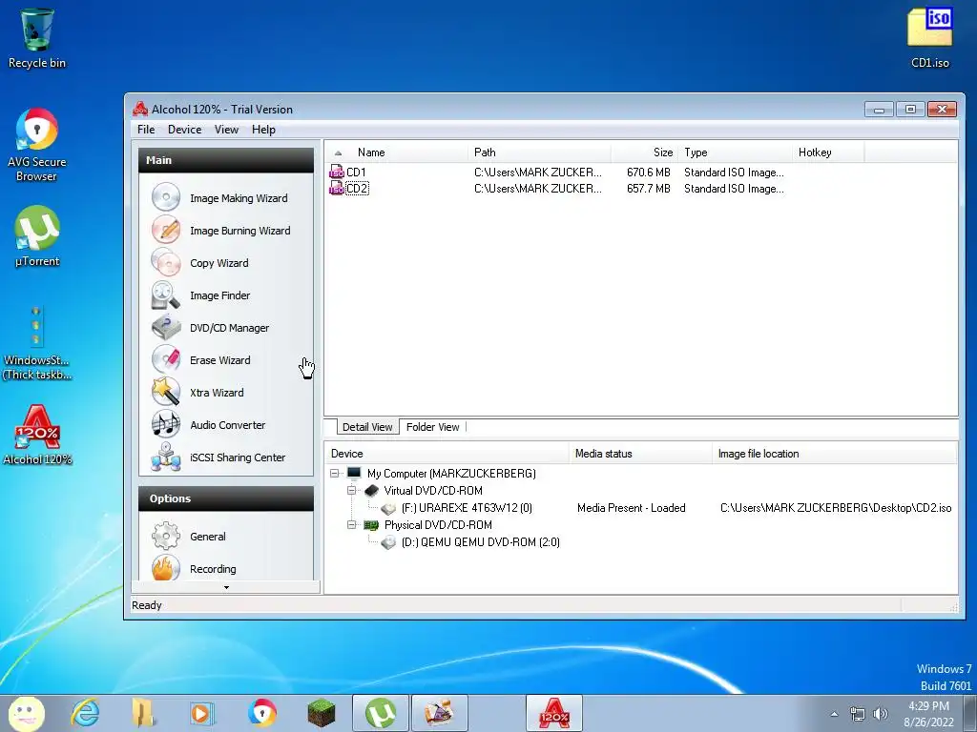
Task: Click the Path column header
Action: (x=539, y=152)
